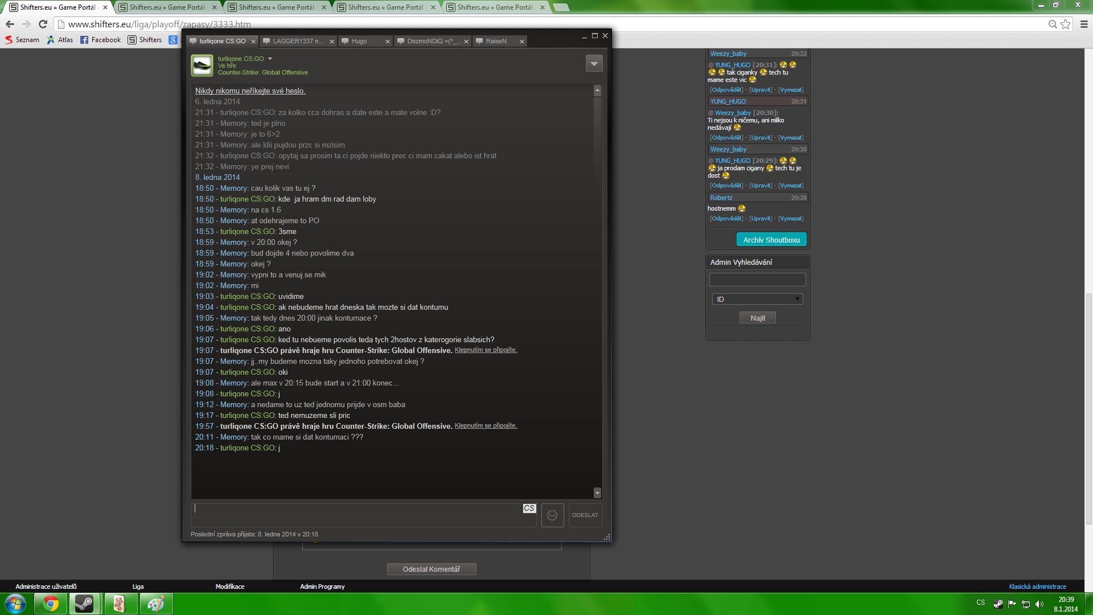
Task: Reload the Shifters page
Action: (x=43, y=24)
